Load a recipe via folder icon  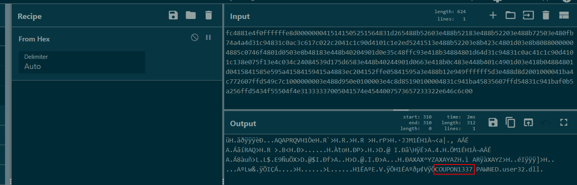191,15
